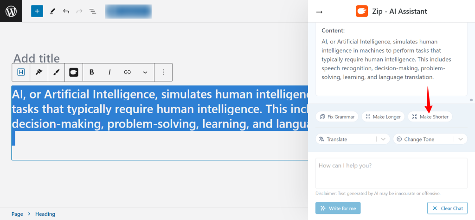Open the Change Tone dropdown
Viewport: 475px width, 220px height.
(x=430, y=139)
